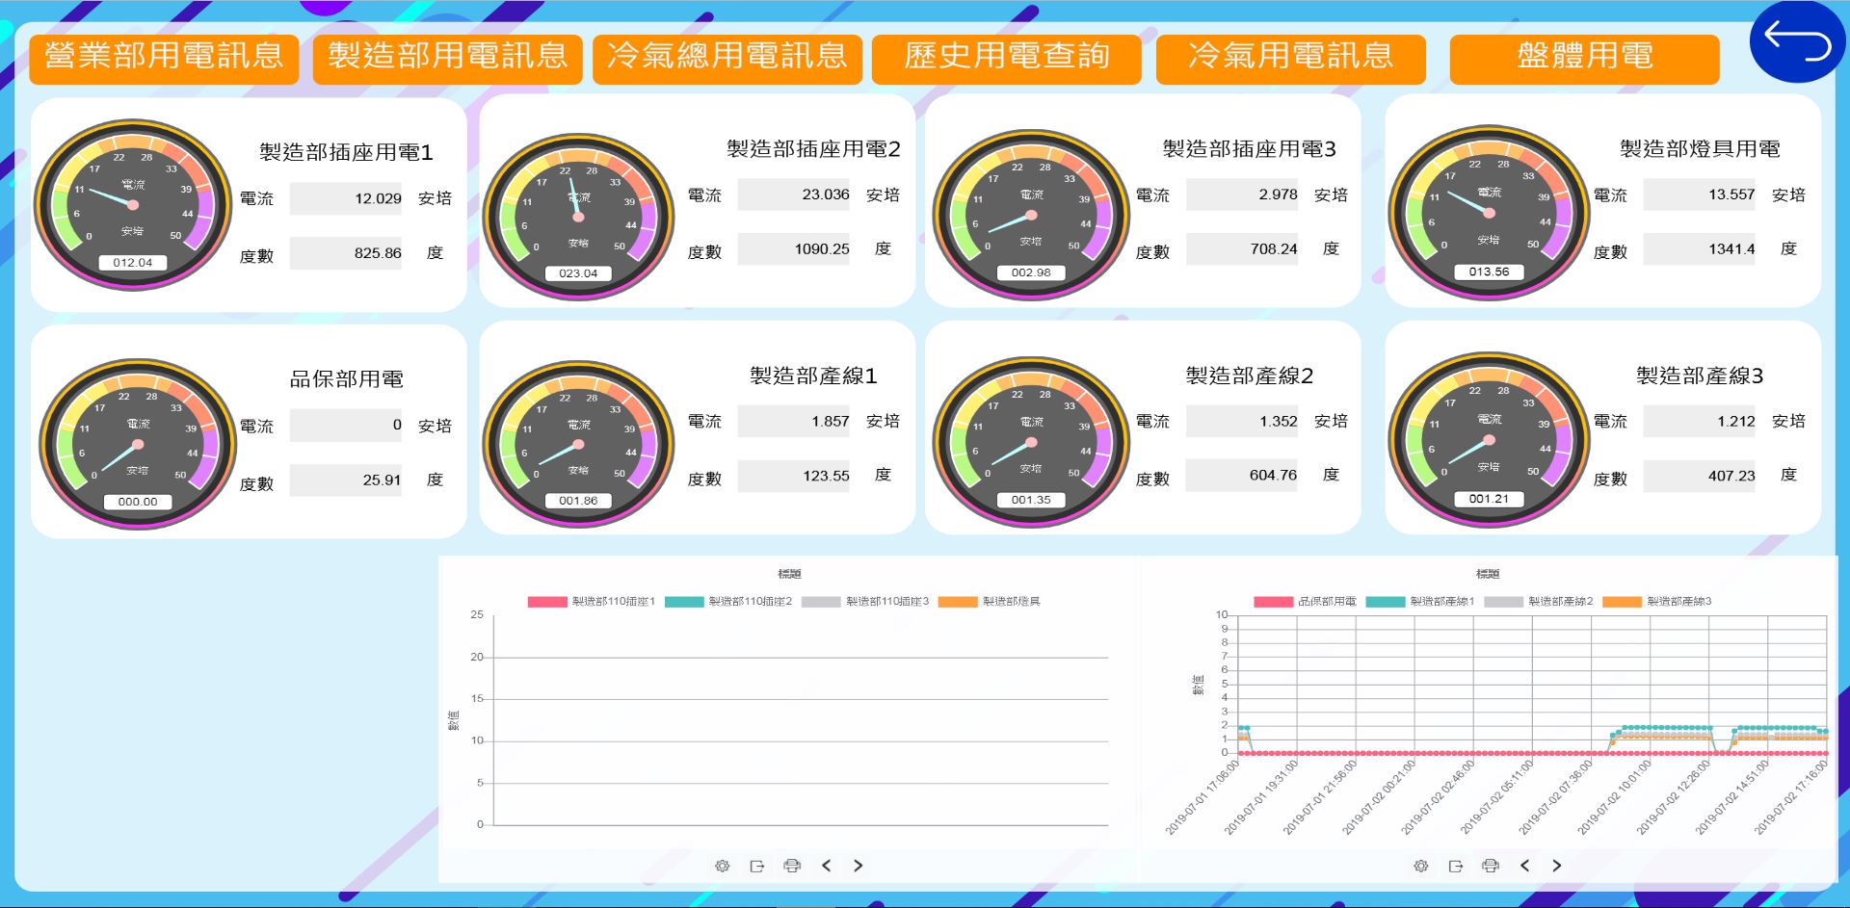
Task: Go back with the blue return arrow
Action: click(1797, 42)
